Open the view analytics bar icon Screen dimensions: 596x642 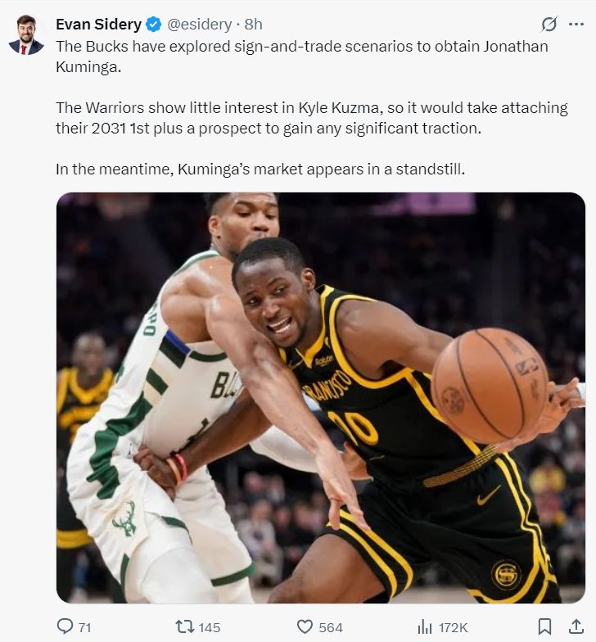424,627
